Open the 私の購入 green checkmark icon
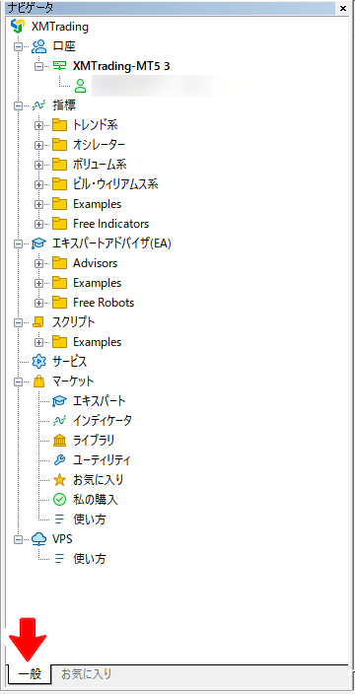355x694 pixels. pos(59,500)
